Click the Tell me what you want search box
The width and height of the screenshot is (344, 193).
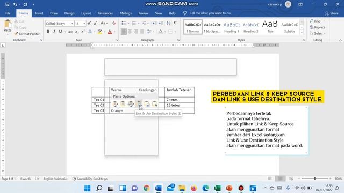(x=210, y=13)
